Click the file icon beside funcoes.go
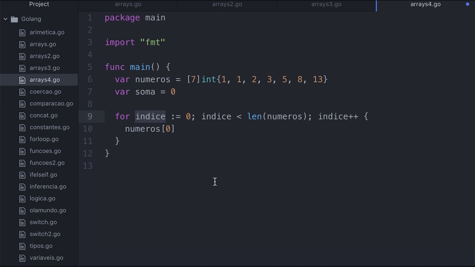 22,151
